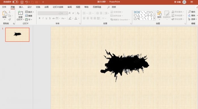Toggle the AutoSave switch
This screenshot has height=109, width=198.
click(x=15, y=2)
